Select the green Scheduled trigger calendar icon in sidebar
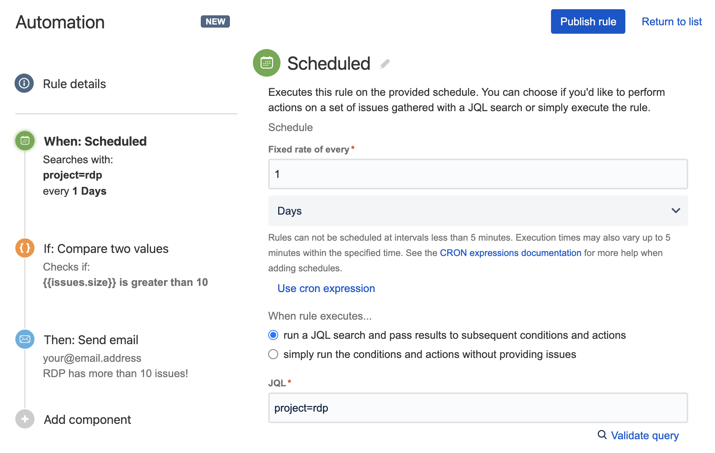The width and height of the screenshot is (715, 453). (x=25, y=141)
